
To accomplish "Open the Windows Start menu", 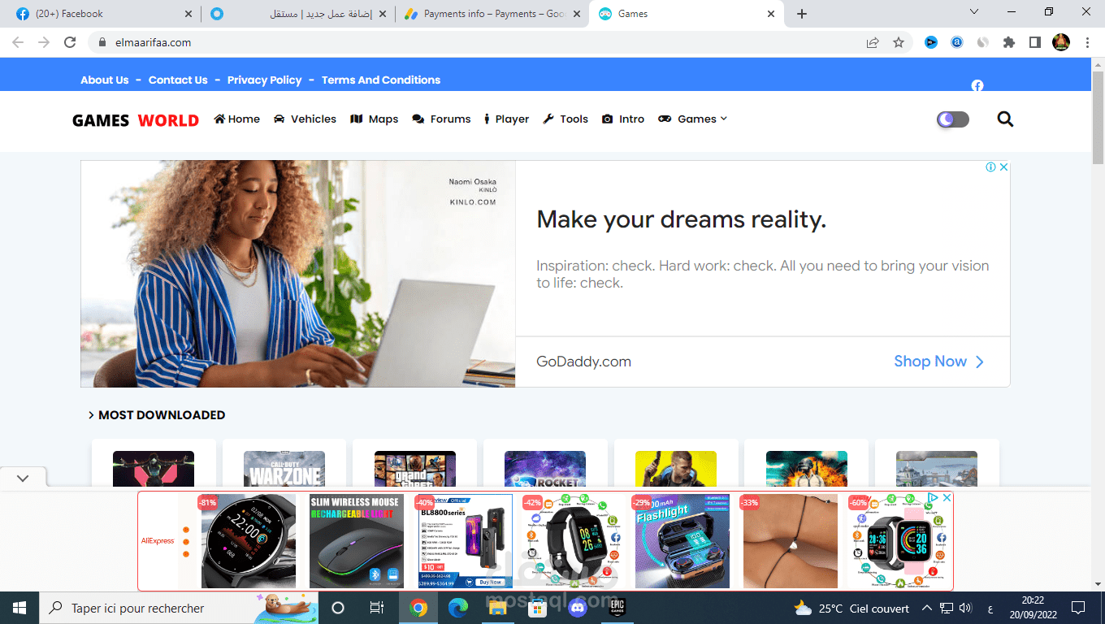I will click(x=19, y=608).
